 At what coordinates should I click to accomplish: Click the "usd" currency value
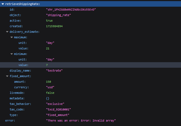[x=50, y=87]
